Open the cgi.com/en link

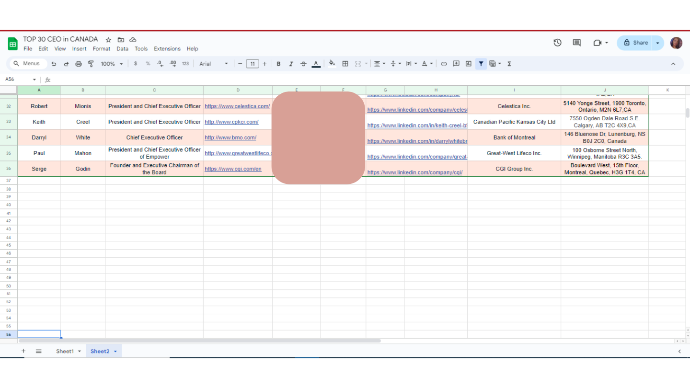click(233, 169)
